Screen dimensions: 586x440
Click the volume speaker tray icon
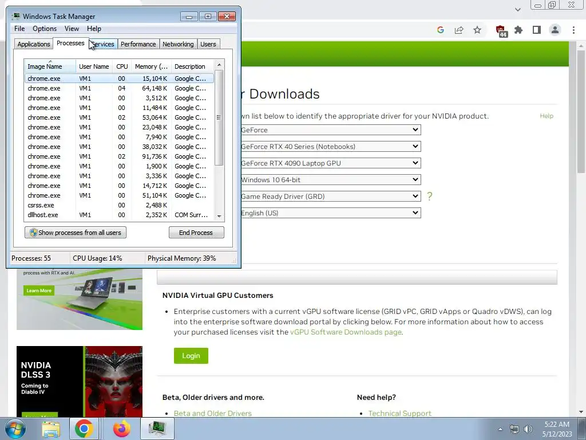528,429
